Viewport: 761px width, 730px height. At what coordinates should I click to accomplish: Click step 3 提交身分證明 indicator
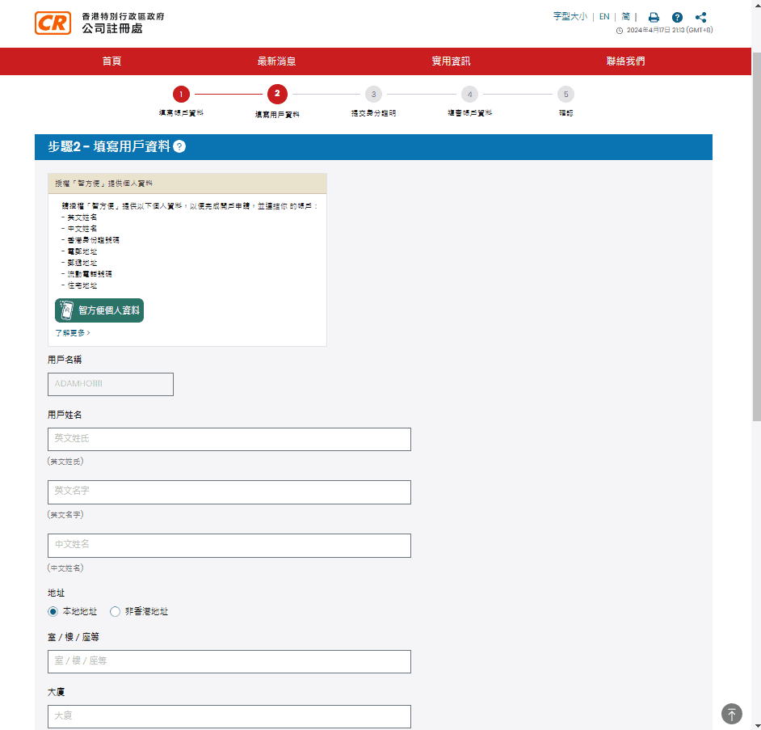(373, 95)
